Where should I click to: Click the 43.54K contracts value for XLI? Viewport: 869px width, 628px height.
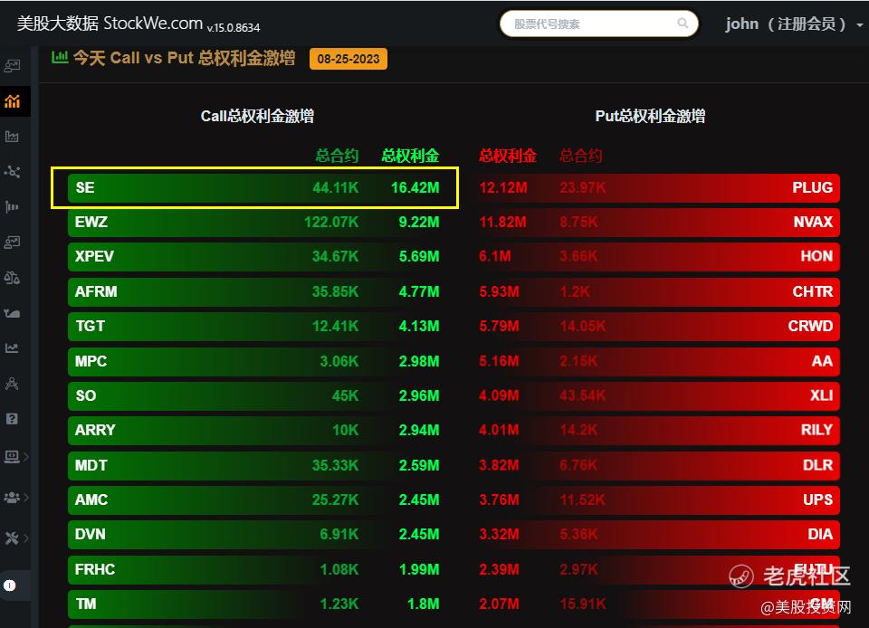coord(582,395)
